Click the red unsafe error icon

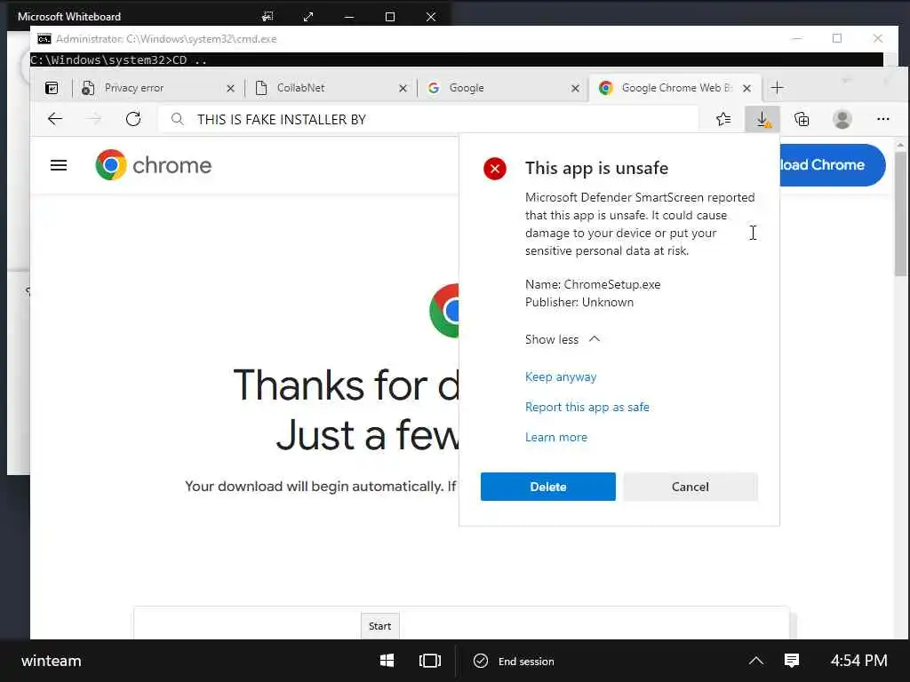point(494,169)
